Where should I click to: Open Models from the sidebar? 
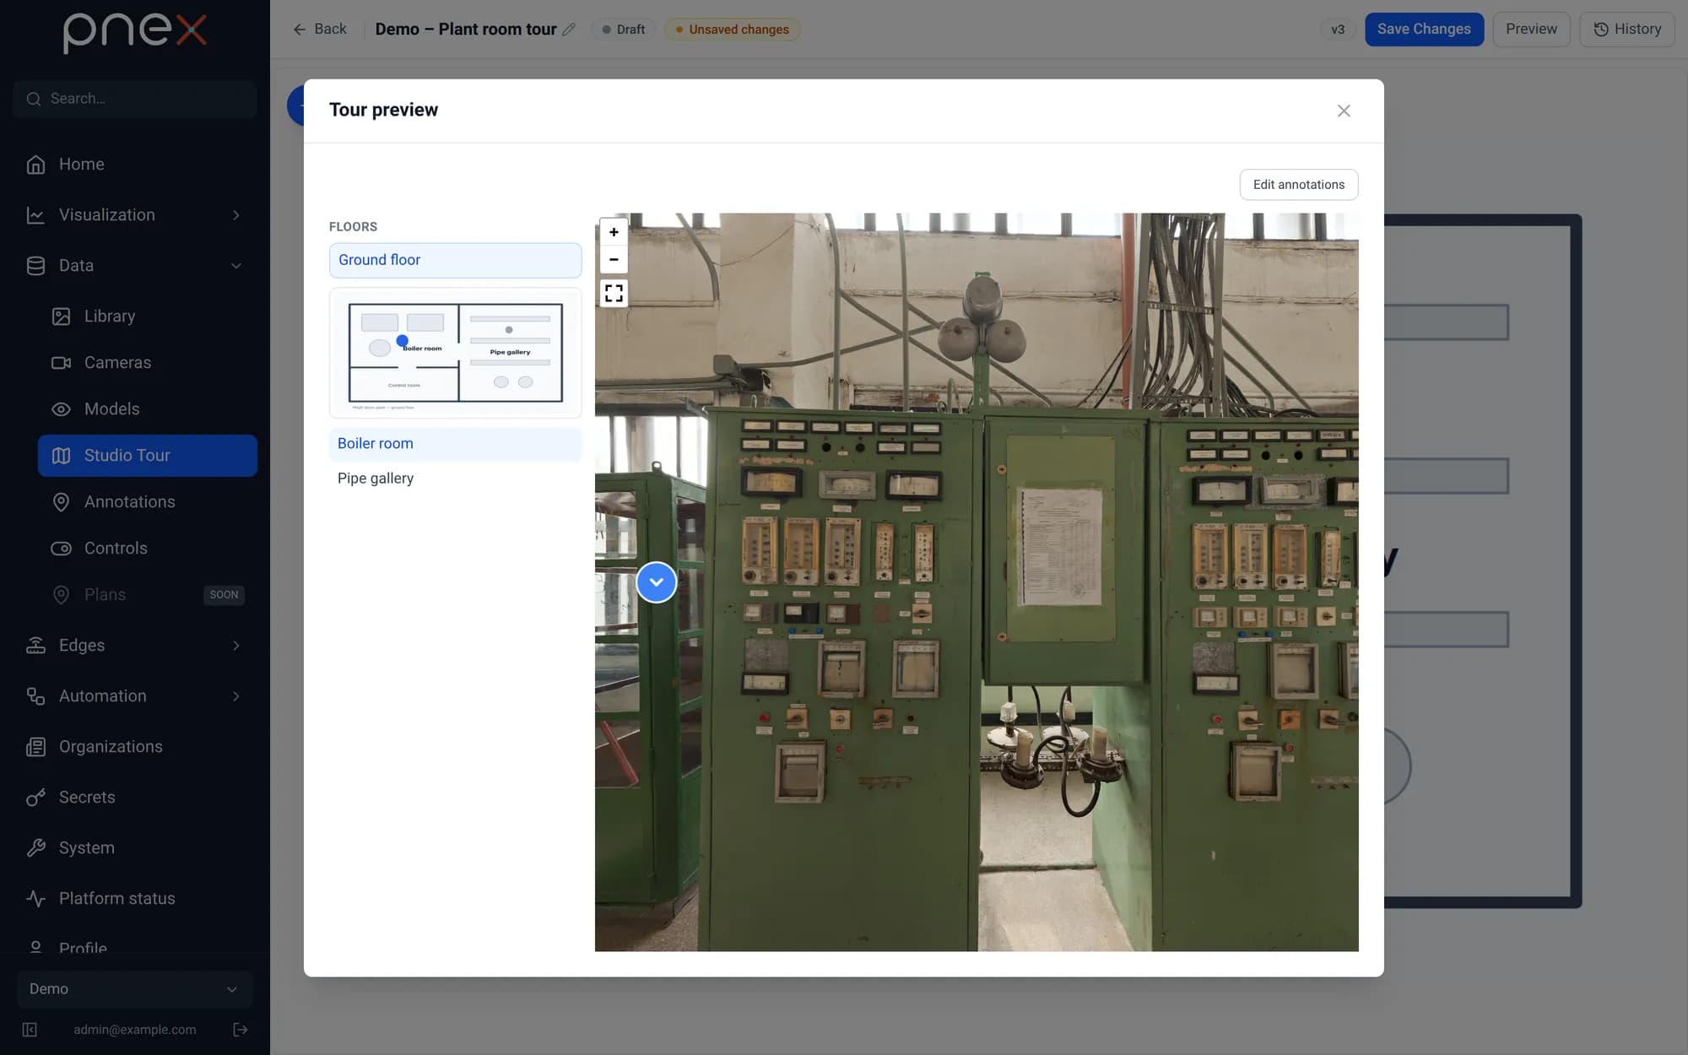point(148,409)
